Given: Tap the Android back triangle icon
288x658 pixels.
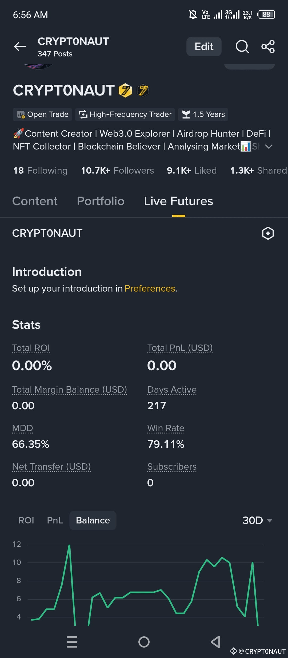Looking at the screenshot, I should (x=215, y=642).
